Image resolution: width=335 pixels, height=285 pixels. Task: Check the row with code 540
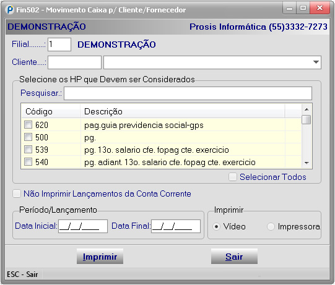tap(28, 162)
